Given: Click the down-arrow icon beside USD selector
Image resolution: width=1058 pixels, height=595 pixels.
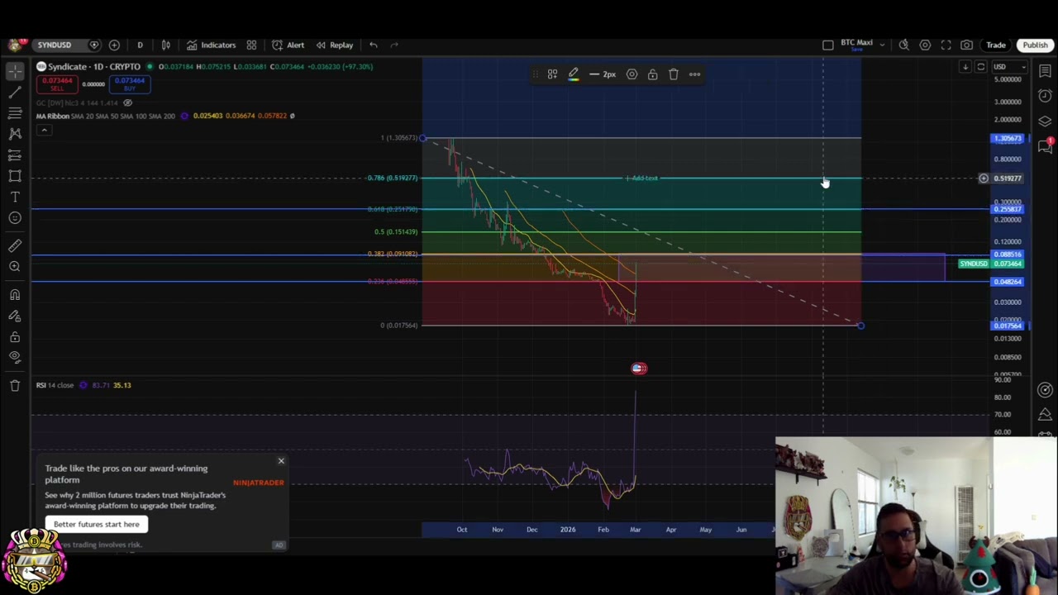Looking at the screenshot, I should click(x=965, y=67).
